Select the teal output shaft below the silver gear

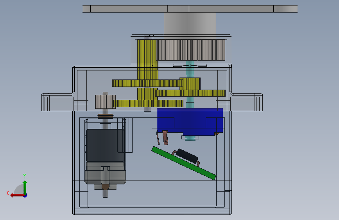(190, 69)
